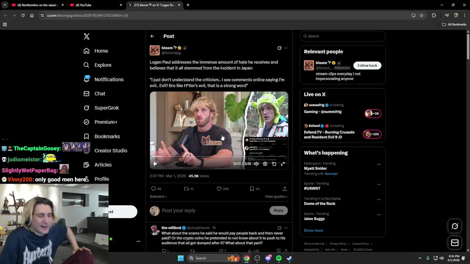
Task: Open the floating messages envelope button
Action: coord(455,243)
